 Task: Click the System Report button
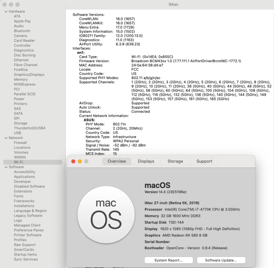[x=169, y=260]
